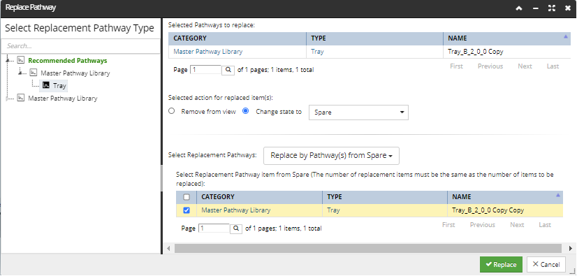The height and width of the screenshot is (276, 577).
Task: Click the Recommended Pathways folder icon
Action: pos(21,61)
